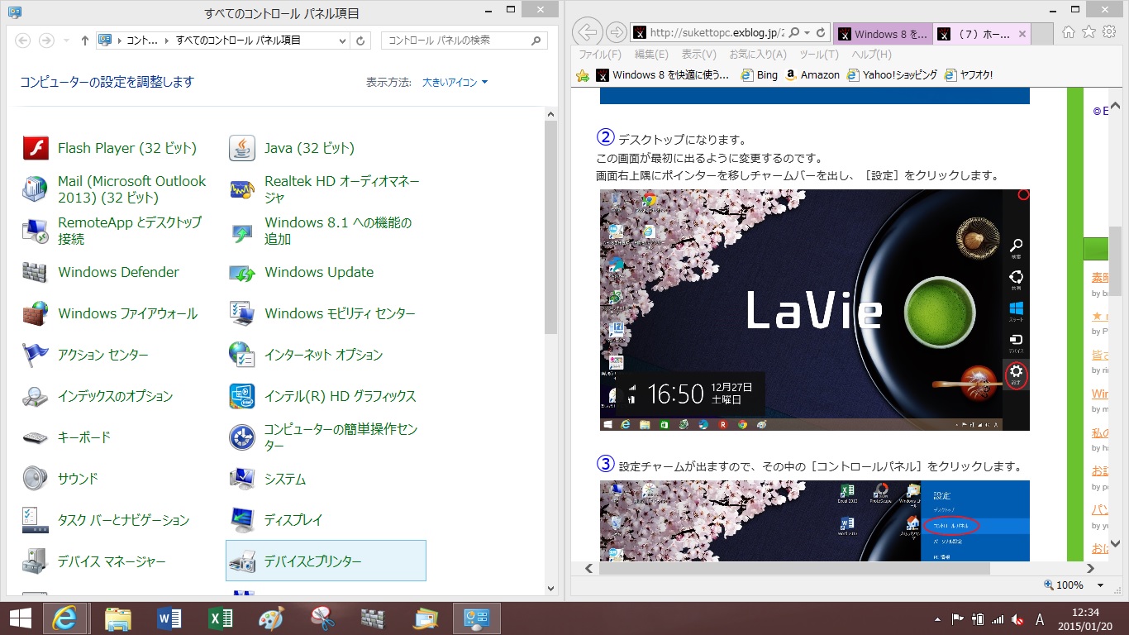Open Excel from taskbar
The width and height of the screenshot is (1129, 635).
tap(220, 618)
